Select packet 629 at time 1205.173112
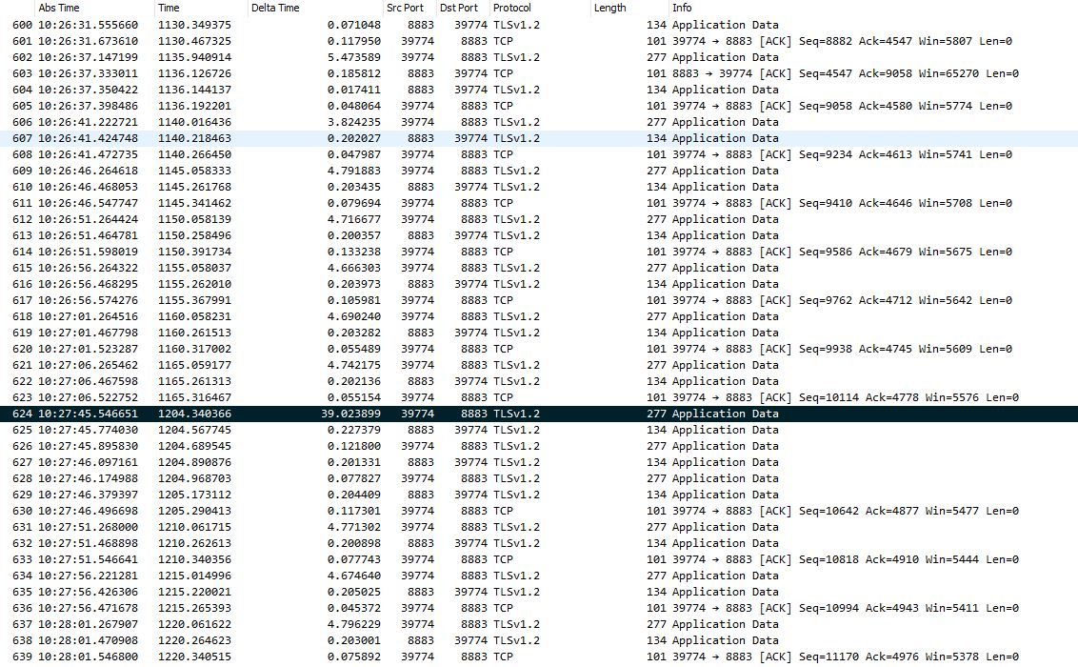 coord(539,495)
